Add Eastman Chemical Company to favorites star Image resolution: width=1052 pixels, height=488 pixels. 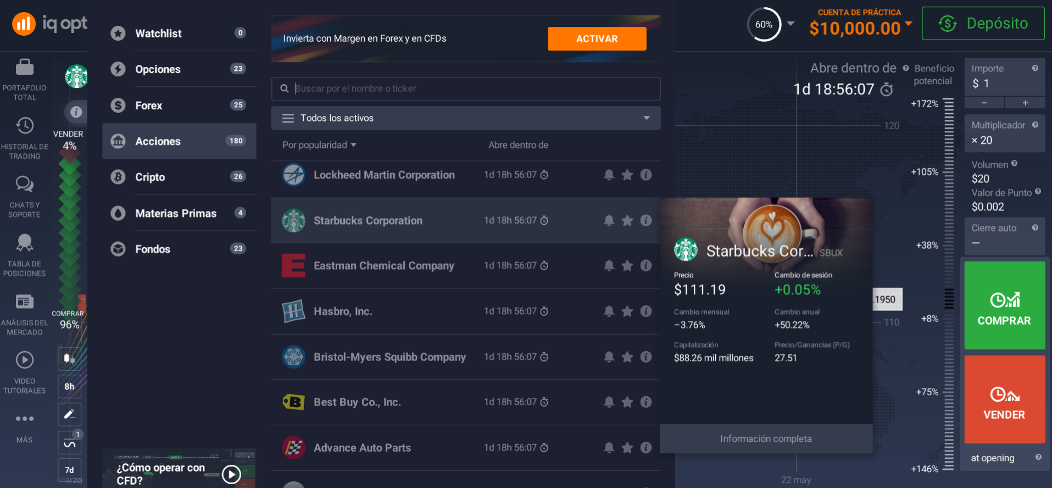point(627,265)
